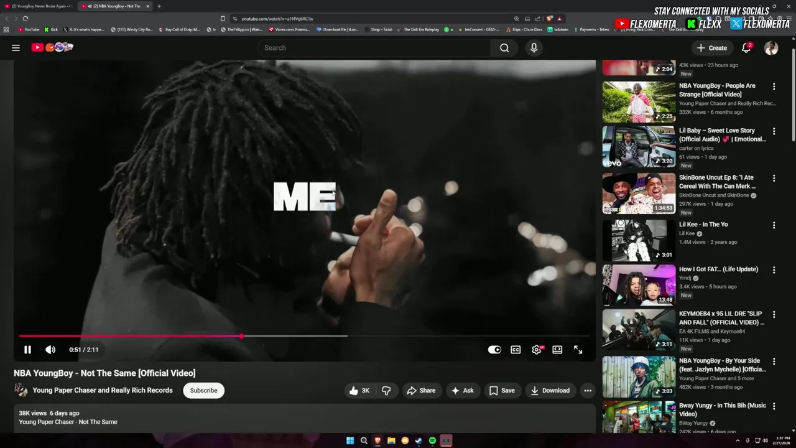Focus the YouTube search box
This screenshot has height=448, width=796.
coord(373,48)
